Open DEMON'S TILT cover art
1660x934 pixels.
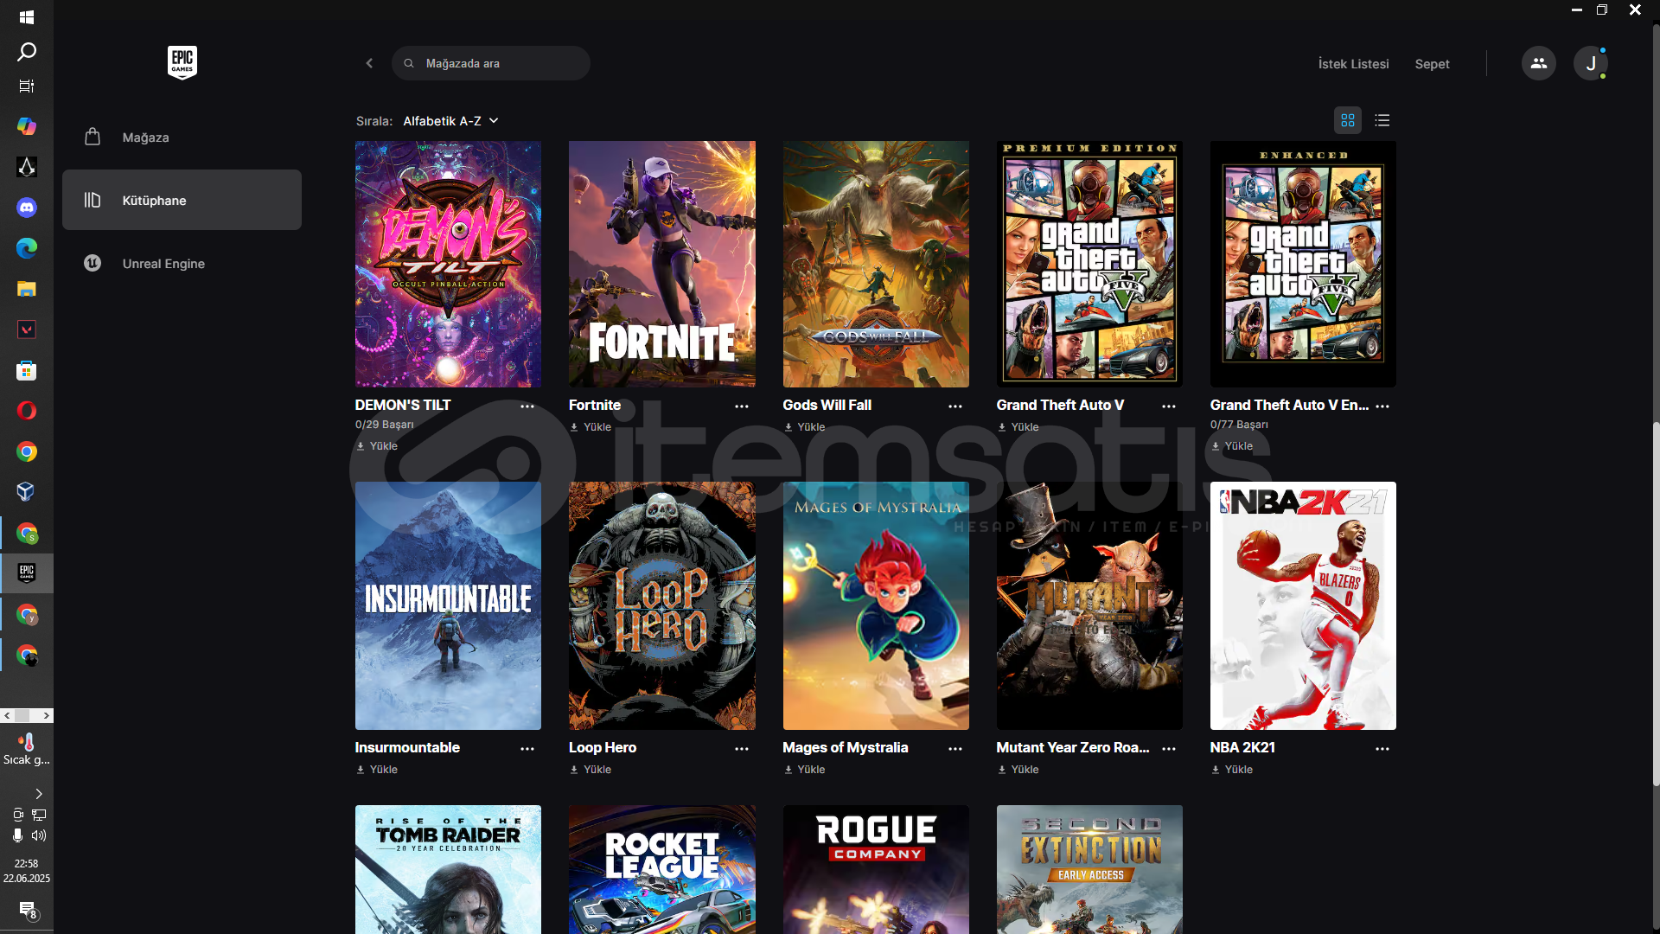coord(448,264)
